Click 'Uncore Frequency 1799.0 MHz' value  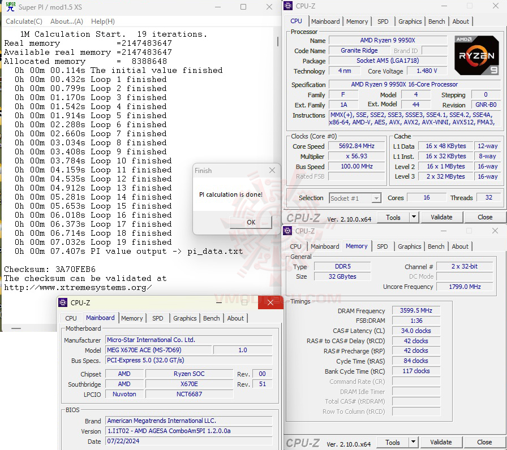point(465,287)
